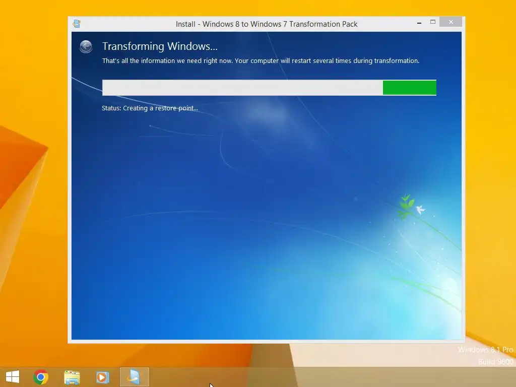Click the "Transforming Windows..." heading
This screenshot has height=387, width=516.
[160, 46]
